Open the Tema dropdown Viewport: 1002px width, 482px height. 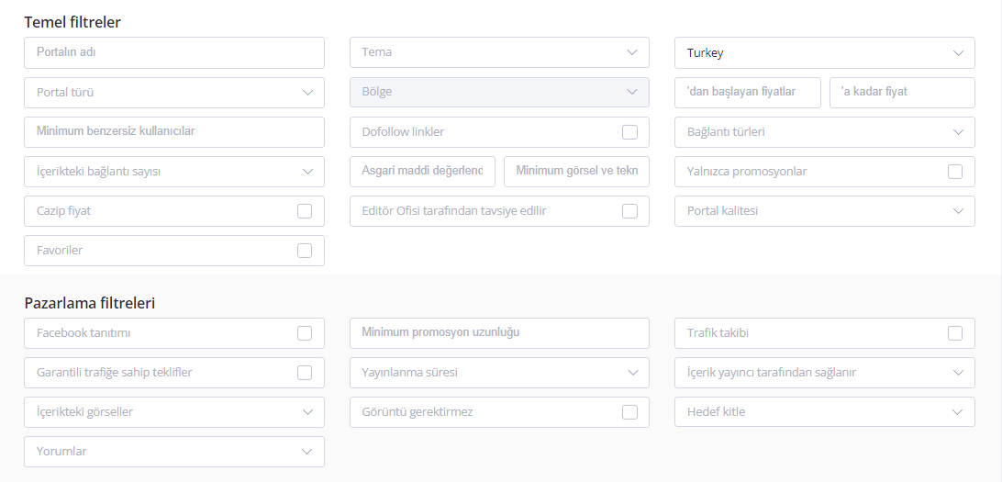(499, 52)
